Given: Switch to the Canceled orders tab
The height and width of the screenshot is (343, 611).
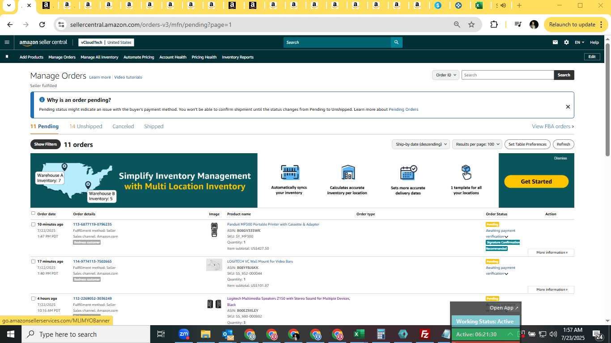Looking at the screenshot, I should [x=123, y=126].
